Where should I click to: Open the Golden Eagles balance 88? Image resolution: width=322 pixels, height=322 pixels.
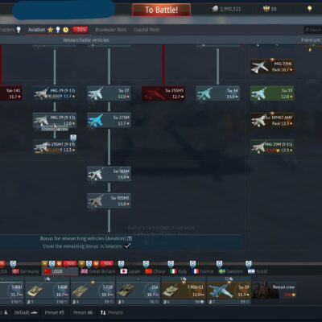(x=270, y=9)
